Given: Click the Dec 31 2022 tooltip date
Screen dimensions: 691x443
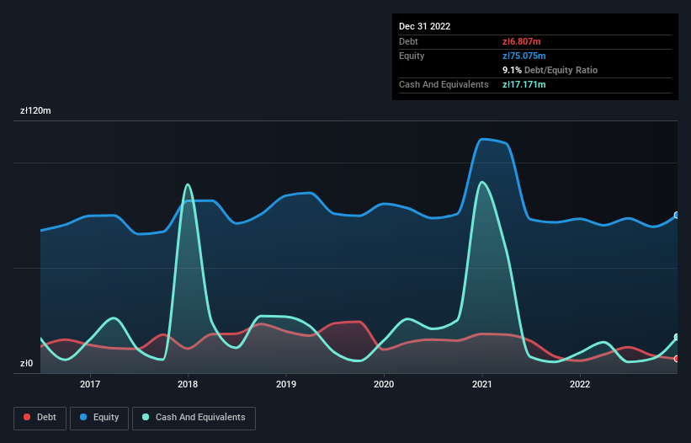Looking at the screenshot, I should click(425, 26).
